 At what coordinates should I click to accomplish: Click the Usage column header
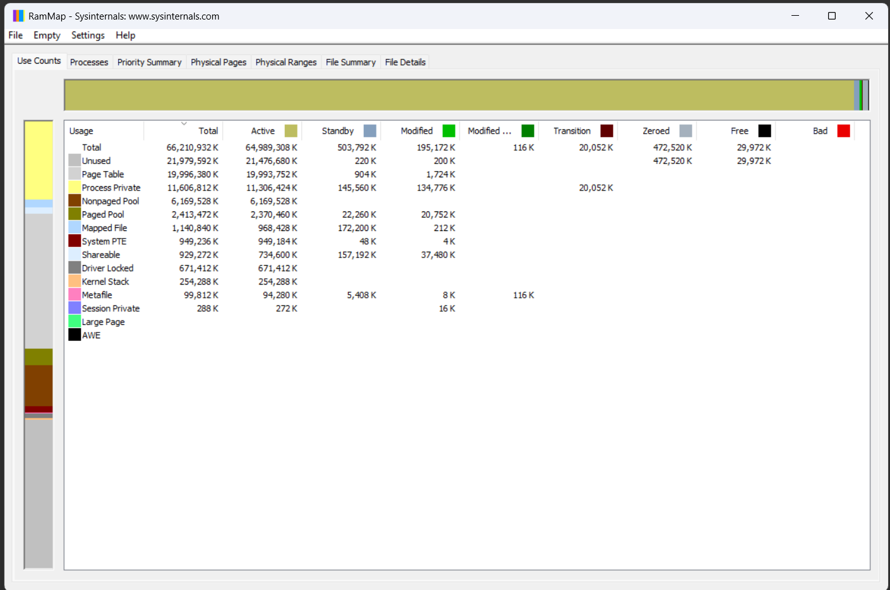[x=81, y=131]
